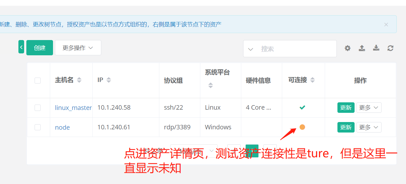Viewport: 406px width, 184px height.
Task: Click the 操作 column header
Action: (360, 80)
